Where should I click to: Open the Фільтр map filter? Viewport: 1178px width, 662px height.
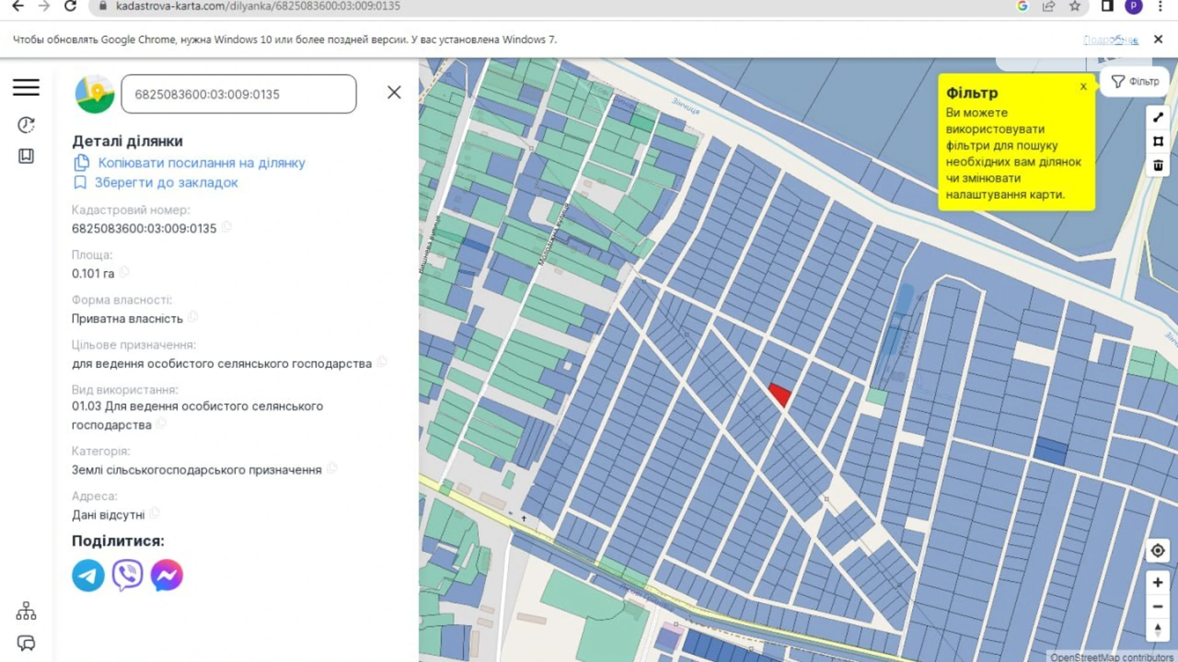pos(1135,81)
